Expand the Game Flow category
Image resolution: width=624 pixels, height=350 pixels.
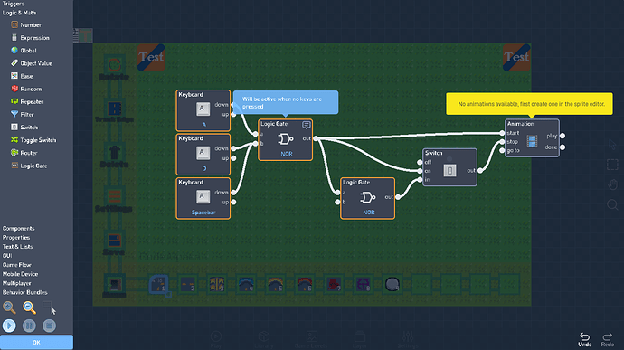[x=16, y=265]
